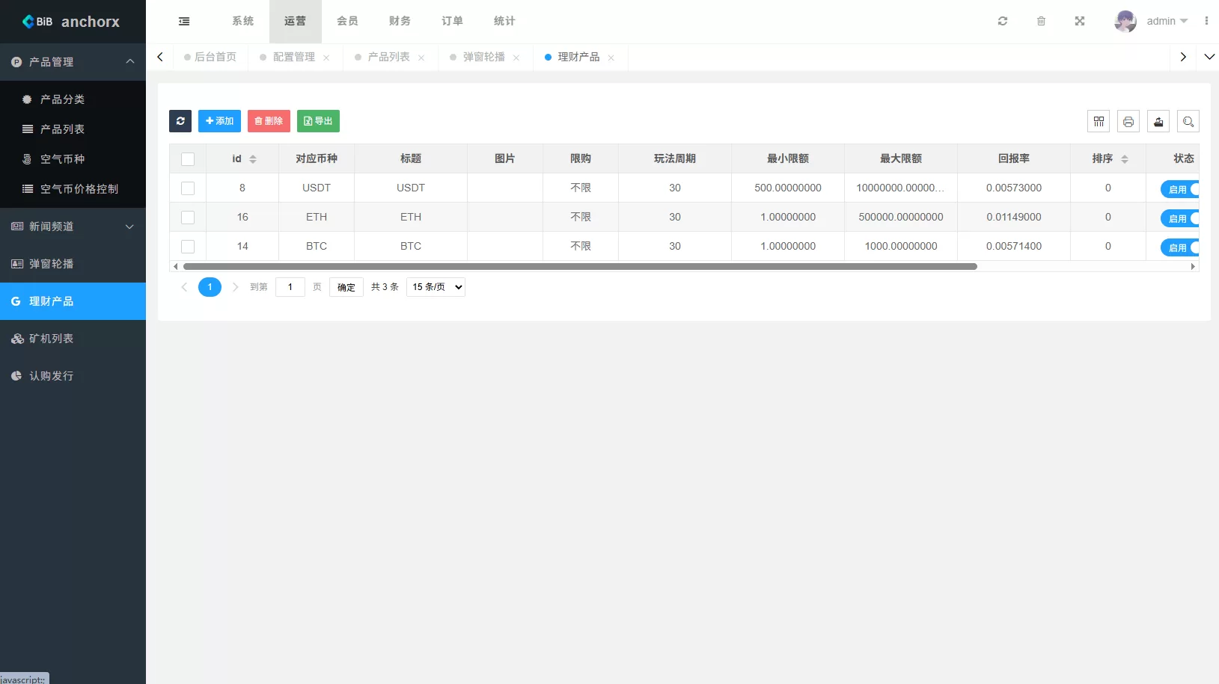The width and height of the screenshot is (1219, 684).
Task: Select all rows via header checkbox
Action: (x=188, y=158)
